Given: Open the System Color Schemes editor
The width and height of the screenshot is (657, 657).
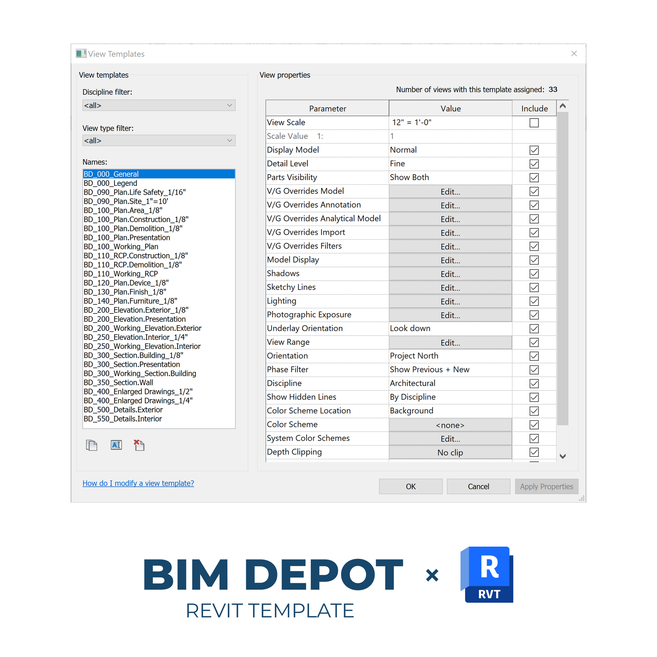Looking at the screenshot, I should tap(450, 438).
